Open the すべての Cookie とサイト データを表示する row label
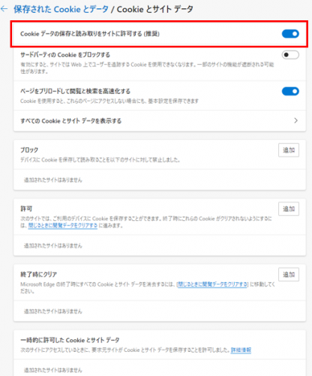Screen dimensions: 312x376 click(71, 121)
